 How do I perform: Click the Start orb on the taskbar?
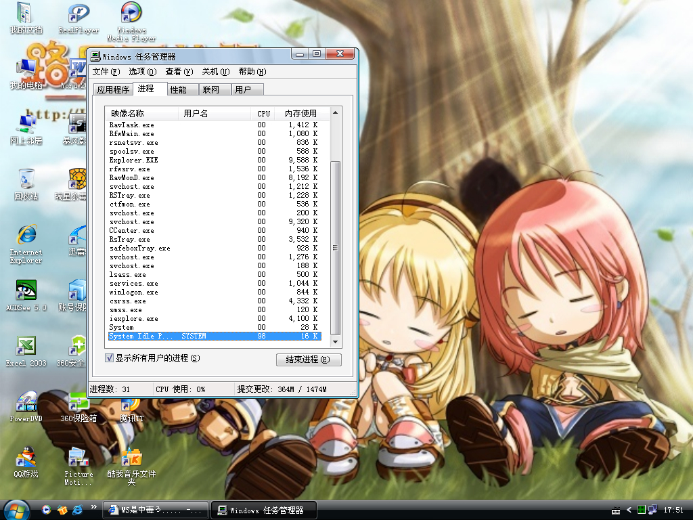pos(16,509)
